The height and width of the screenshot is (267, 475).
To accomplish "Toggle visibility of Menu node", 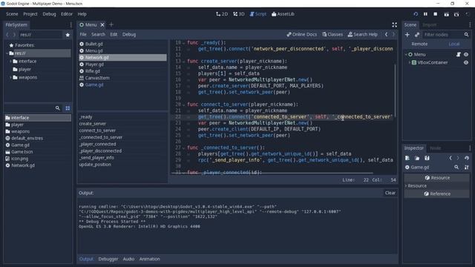I will click(x=466, y=54).
